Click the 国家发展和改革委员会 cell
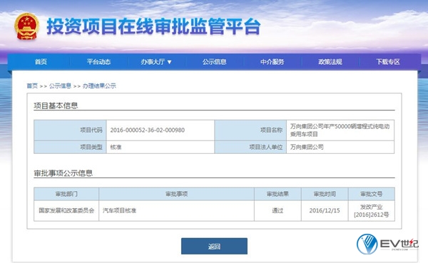 (66, 211)
